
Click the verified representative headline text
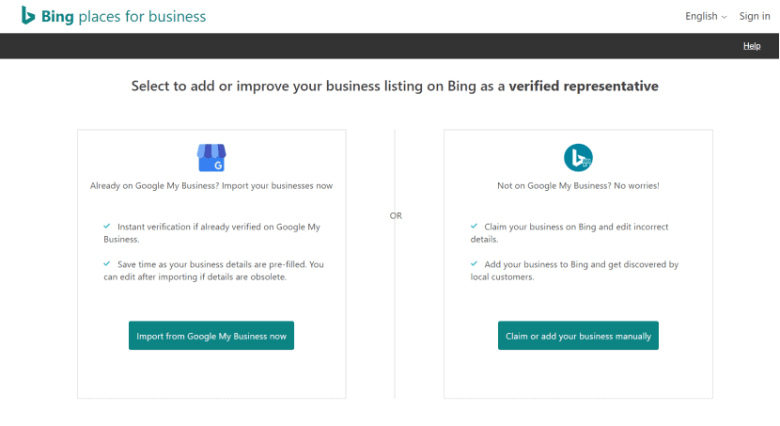coord(583,87)
